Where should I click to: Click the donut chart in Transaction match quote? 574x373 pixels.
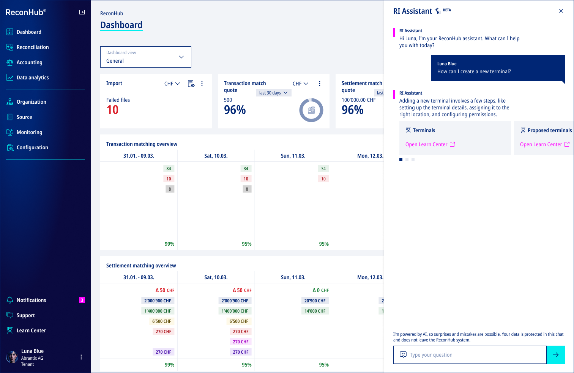311,110
